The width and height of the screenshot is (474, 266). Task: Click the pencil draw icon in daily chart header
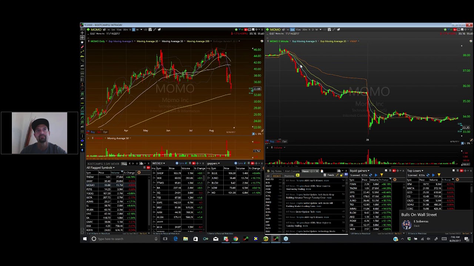(154, 30)
